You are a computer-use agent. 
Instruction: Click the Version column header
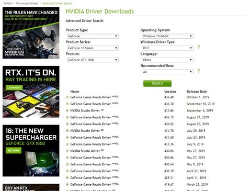pos(170,92)
